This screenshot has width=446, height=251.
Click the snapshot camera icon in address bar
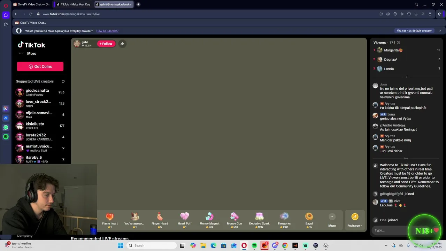click(x=388, y=14)
